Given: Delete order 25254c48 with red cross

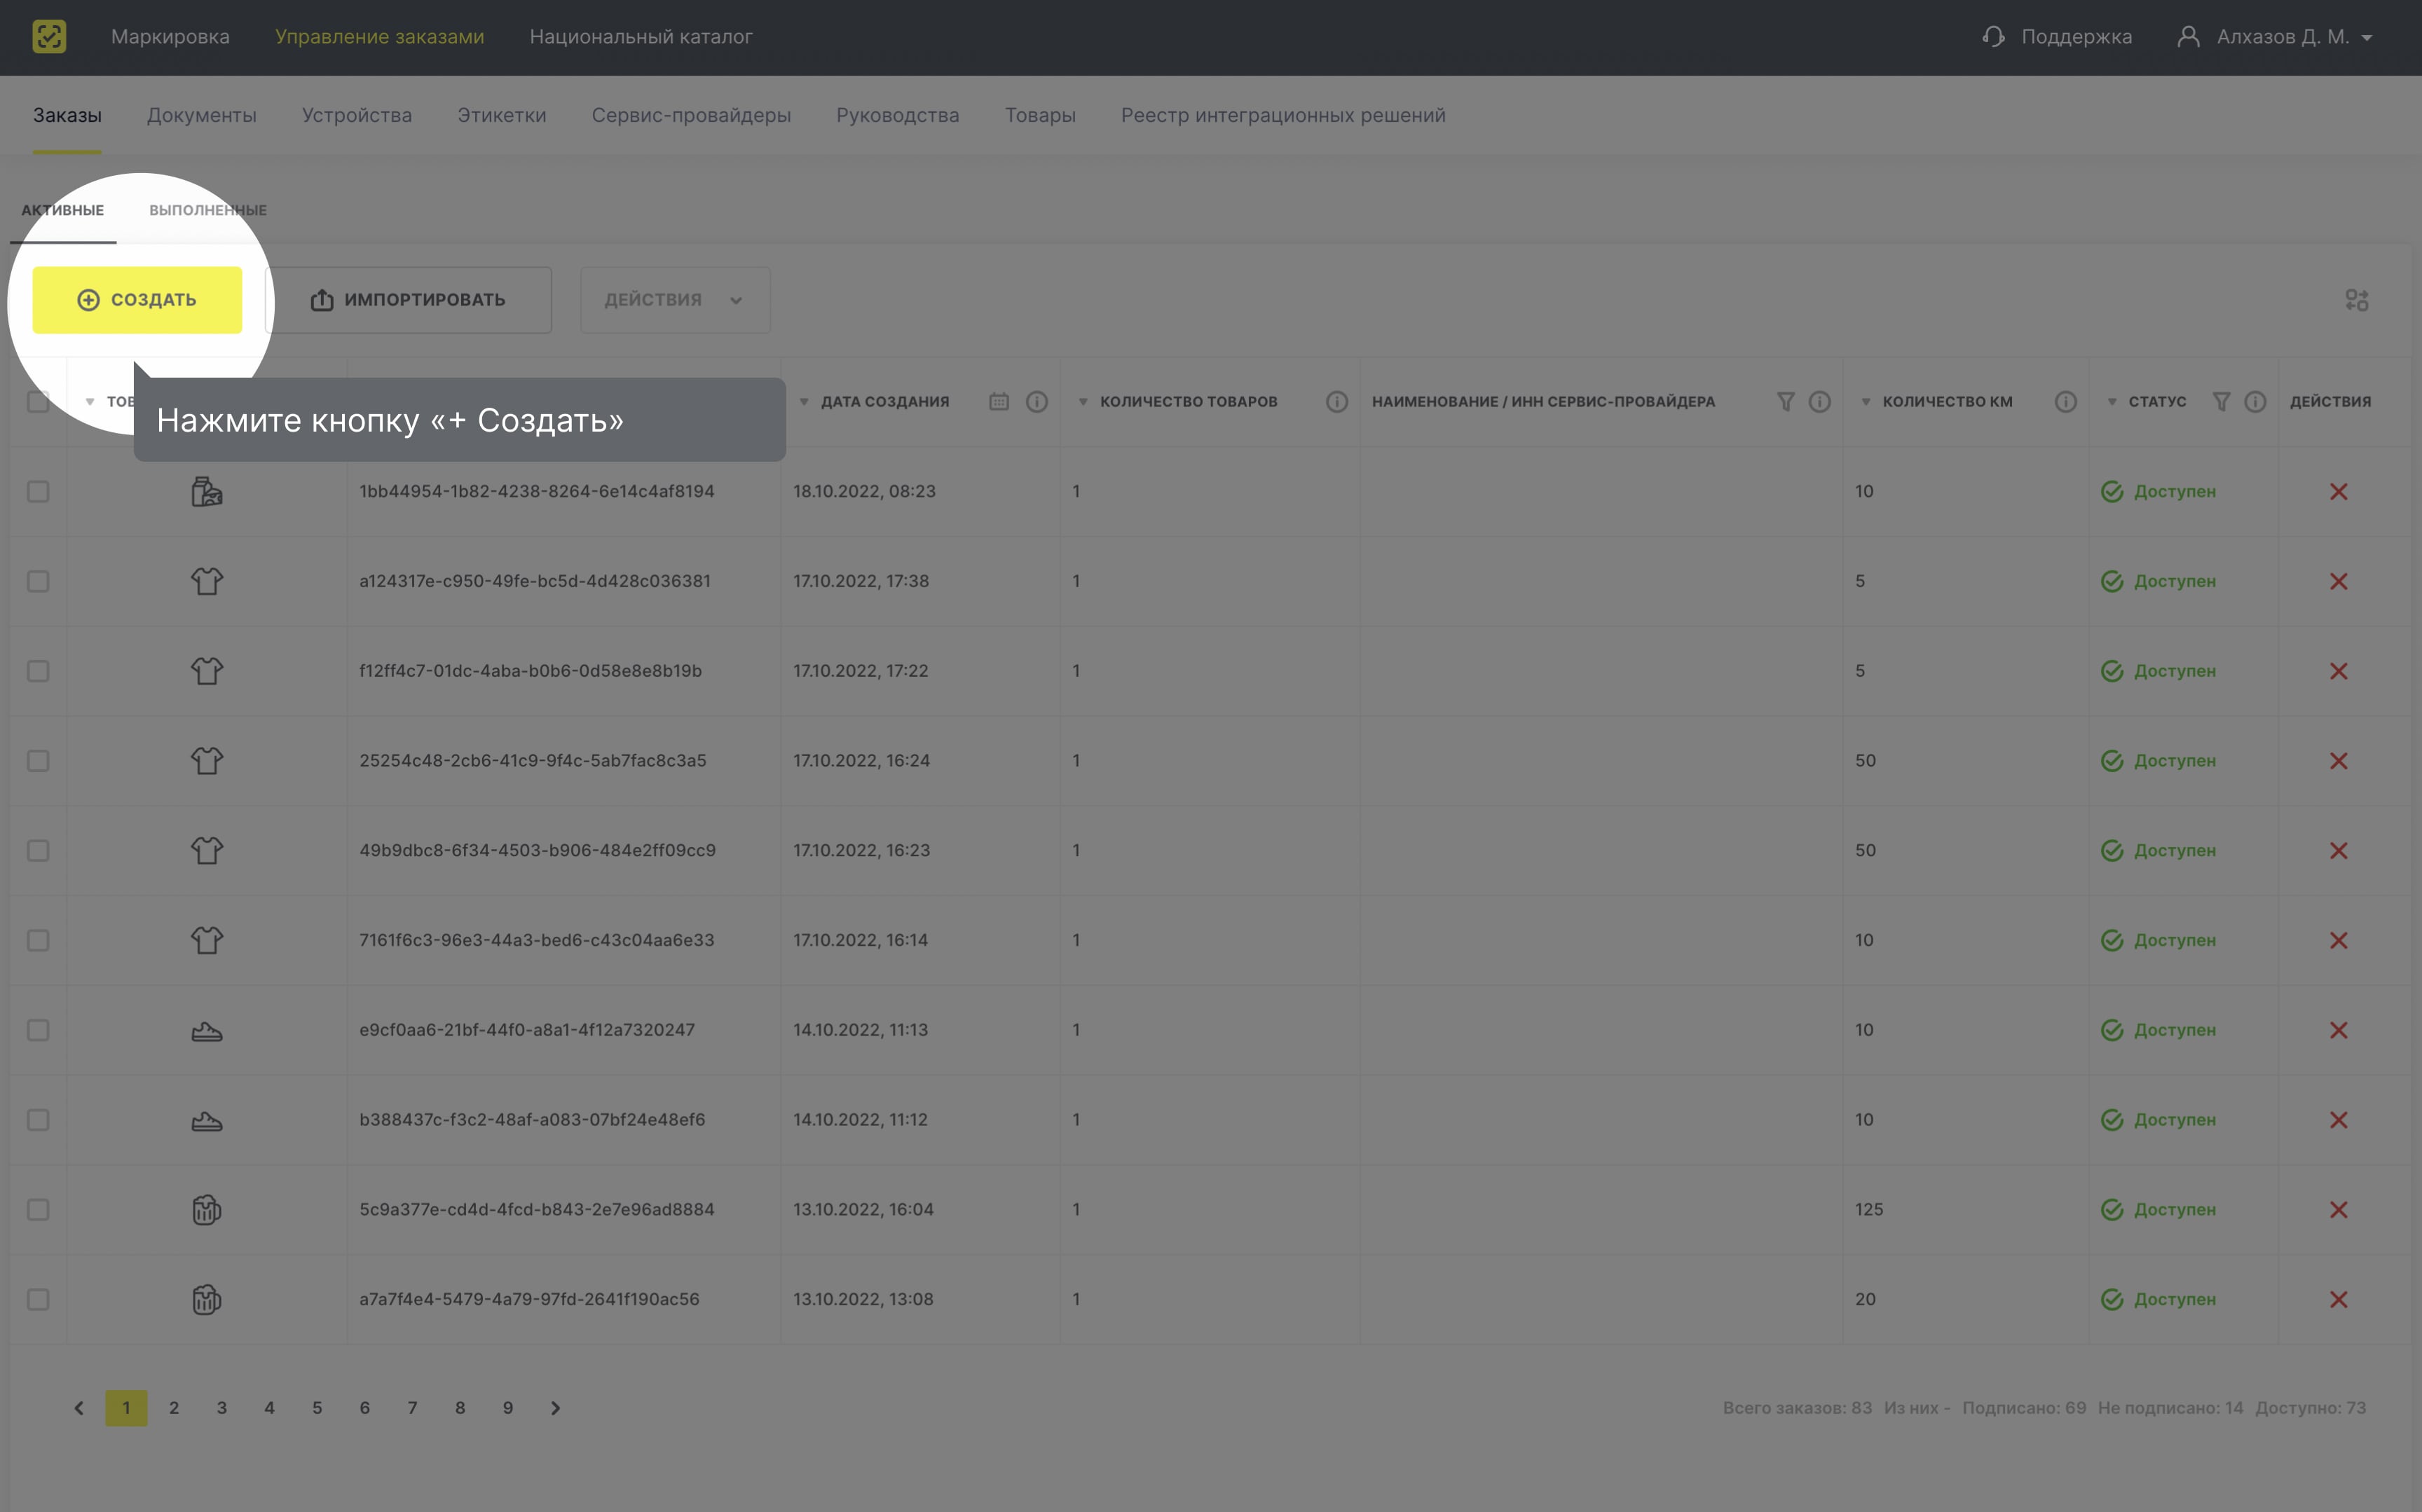Looking at the screenshot, I should (2338, 761).
